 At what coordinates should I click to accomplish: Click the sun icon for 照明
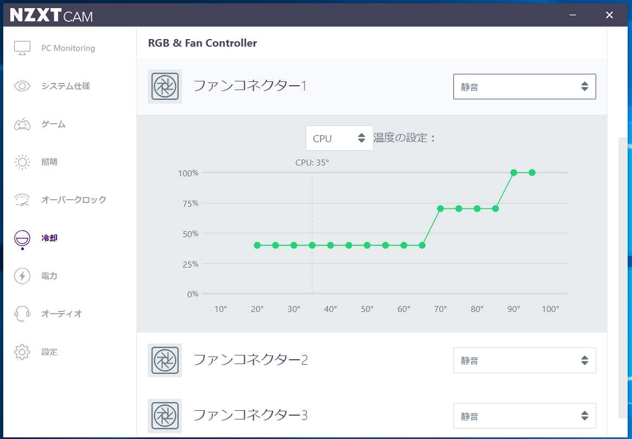(22, 162)
